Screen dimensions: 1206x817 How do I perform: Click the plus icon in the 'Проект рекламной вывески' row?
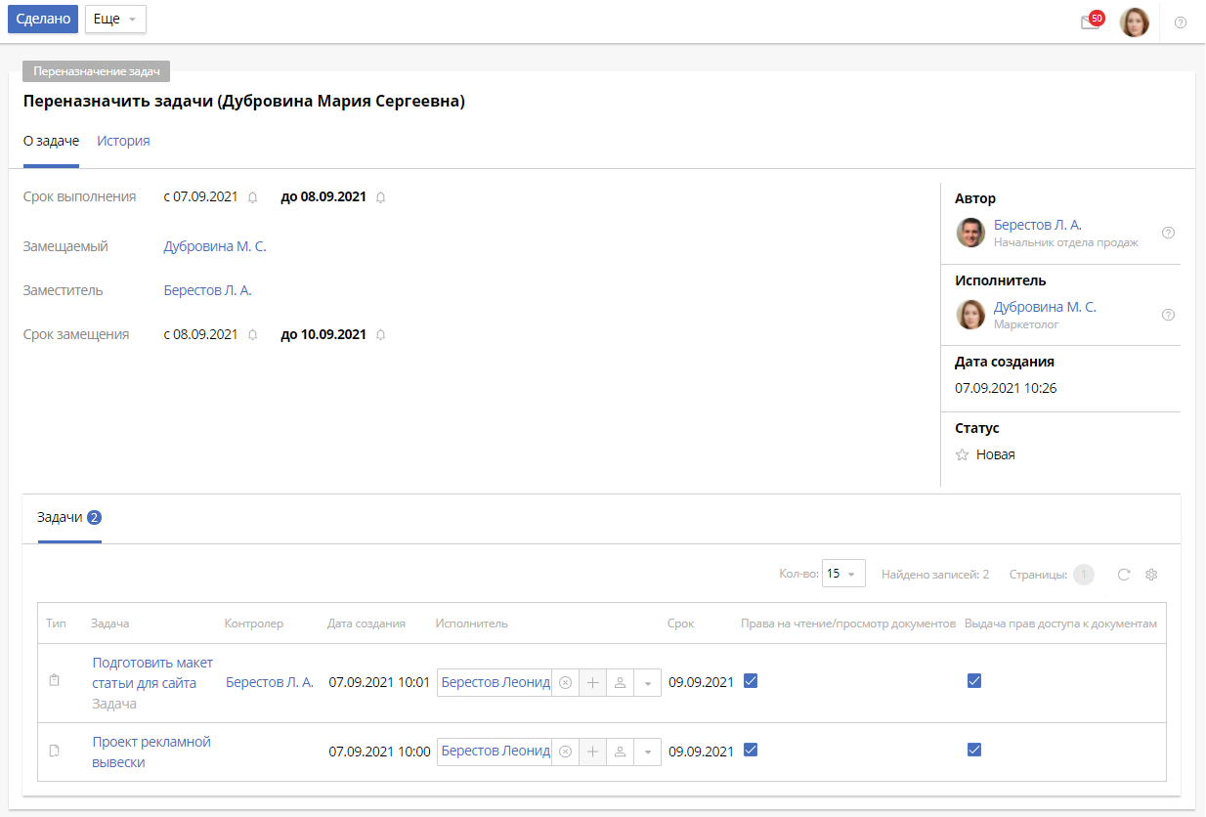coord(592,752)
